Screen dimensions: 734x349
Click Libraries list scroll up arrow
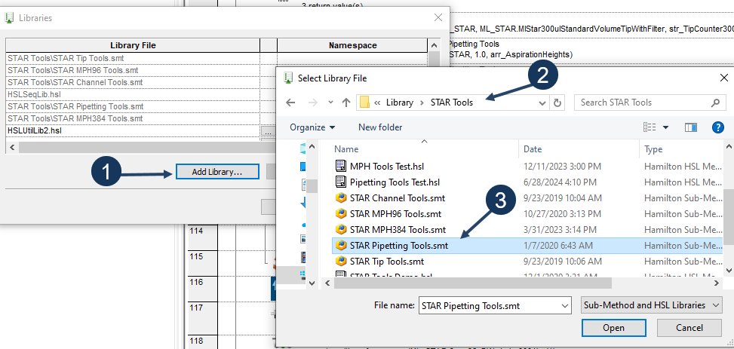coord(434,45)
